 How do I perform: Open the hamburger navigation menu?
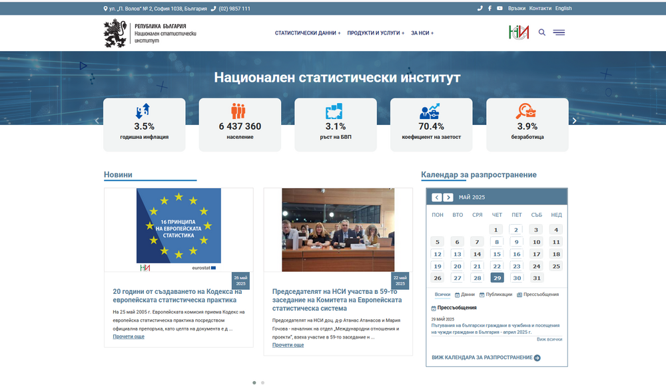point(559,32)
